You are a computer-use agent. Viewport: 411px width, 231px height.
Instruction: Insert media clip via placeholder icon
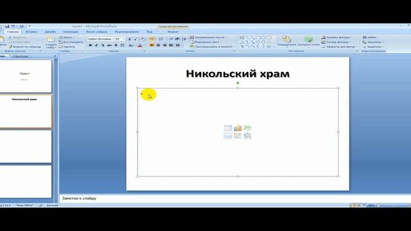pos(247,135)
